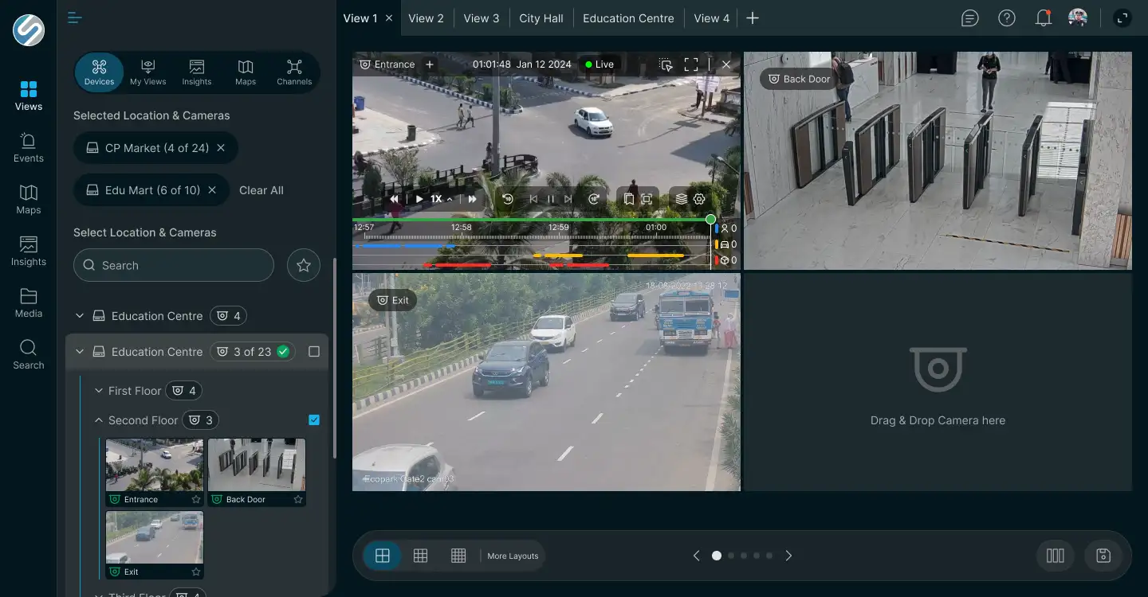Screen dimensions: 1148x597
Task: Open the Education Centre view tab
Action: point(628,18)
